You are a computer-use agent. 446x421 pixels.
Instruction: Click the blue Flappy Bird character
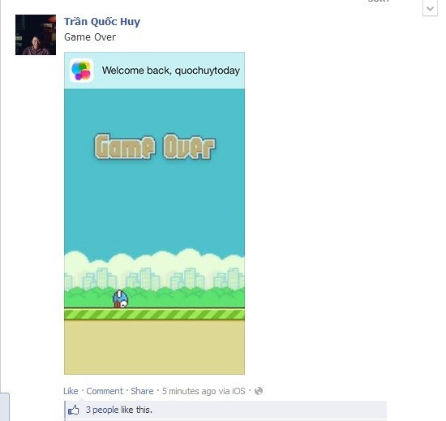tap(120, 299)
